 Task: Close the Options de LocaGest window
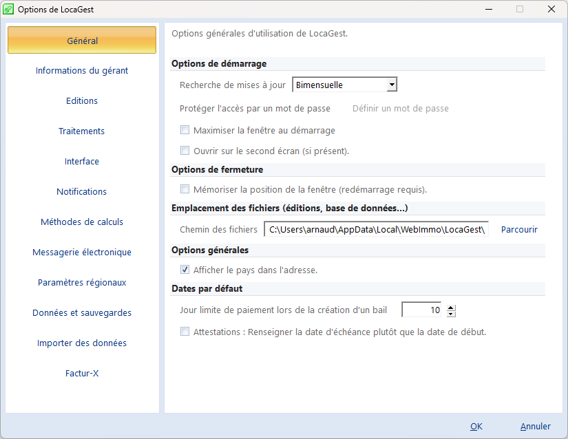click(x=551, y=9)
